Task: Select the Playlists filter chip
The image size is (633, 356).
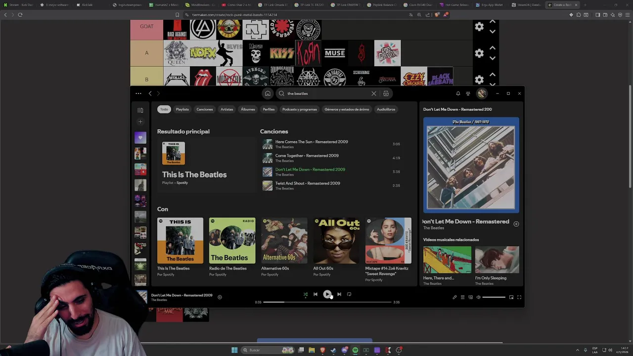Action: pos(182,109)
